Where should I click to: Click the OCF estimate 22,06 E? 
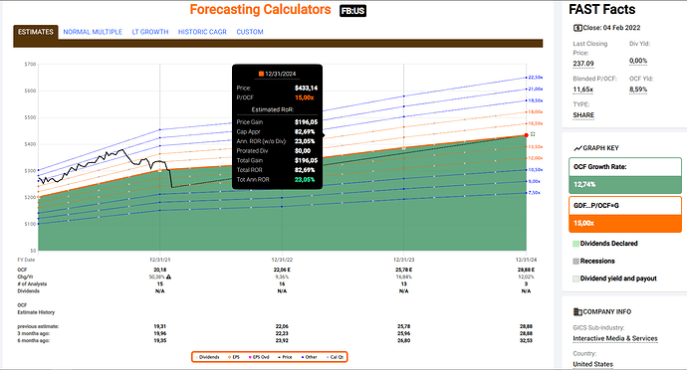pos(282,270)
